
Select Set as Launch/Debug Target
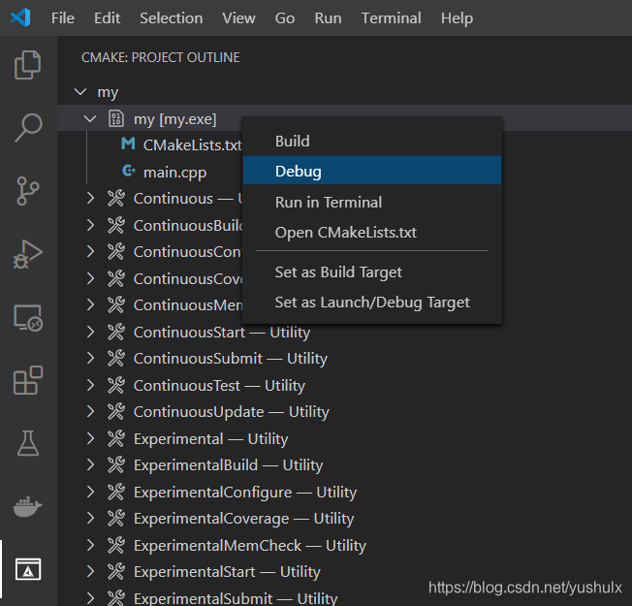(x=372, y=302)
